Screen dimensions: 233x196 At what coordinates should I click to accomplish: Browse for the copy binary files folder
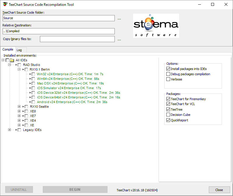[119, 39]
